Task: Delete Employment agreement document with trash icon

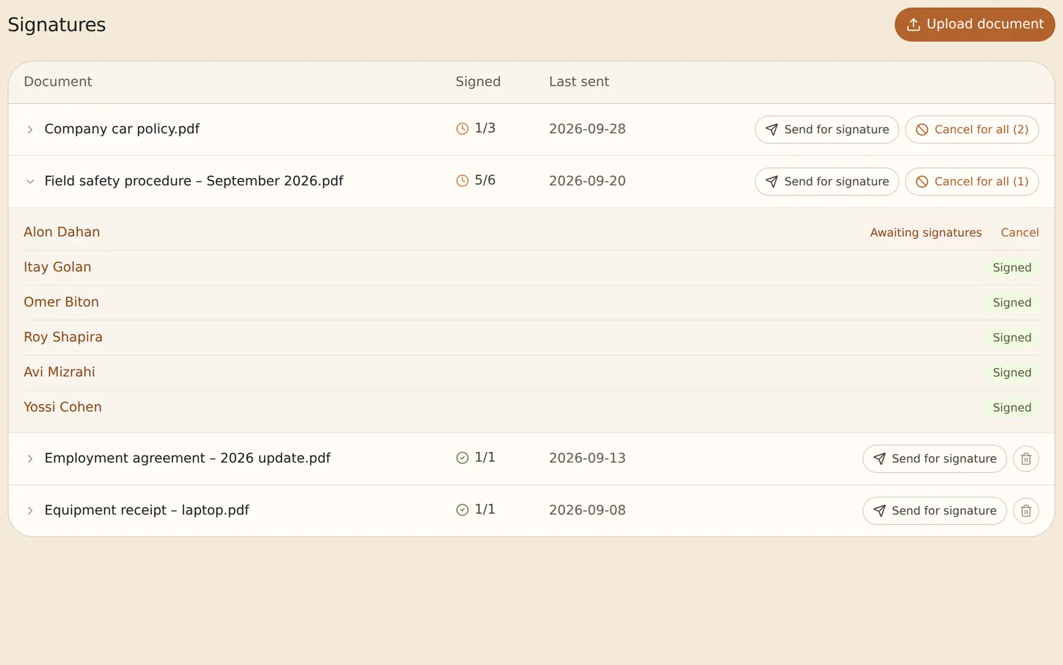Action: [x=1026, y=459]
